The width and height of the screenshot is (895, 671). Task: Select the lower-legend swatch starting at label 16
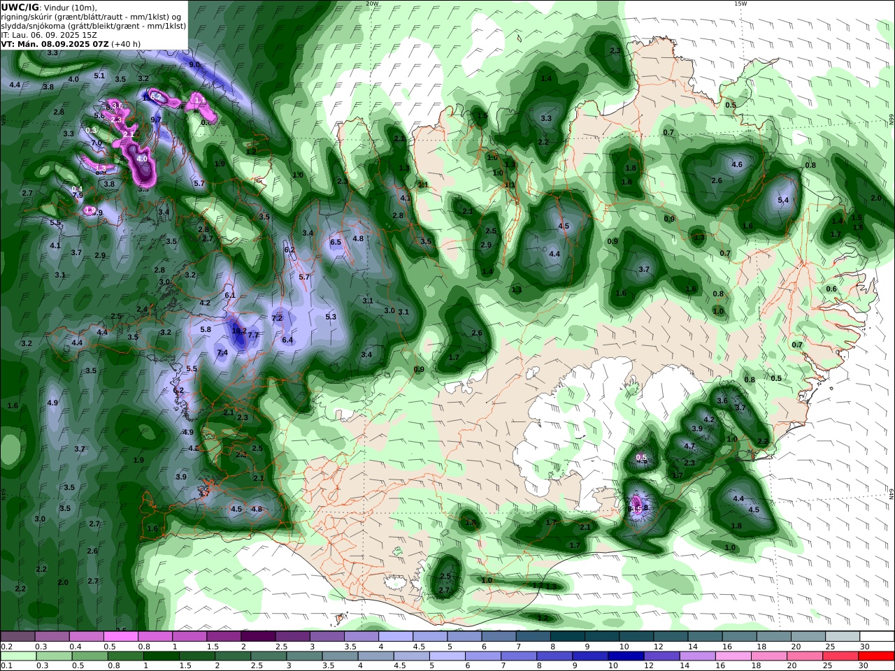[x=733, y=656]
